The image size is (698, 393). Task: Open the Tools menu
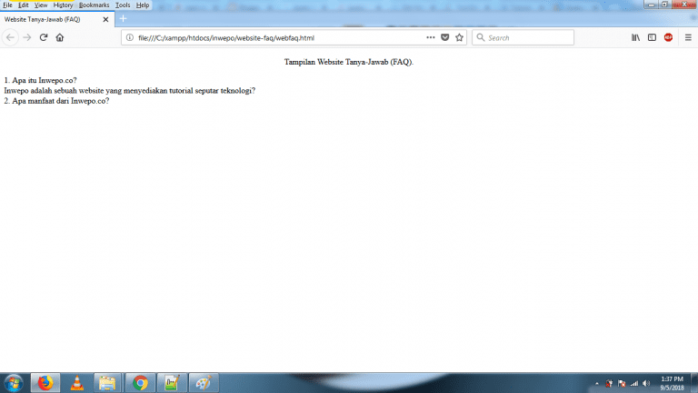(123, 5)
